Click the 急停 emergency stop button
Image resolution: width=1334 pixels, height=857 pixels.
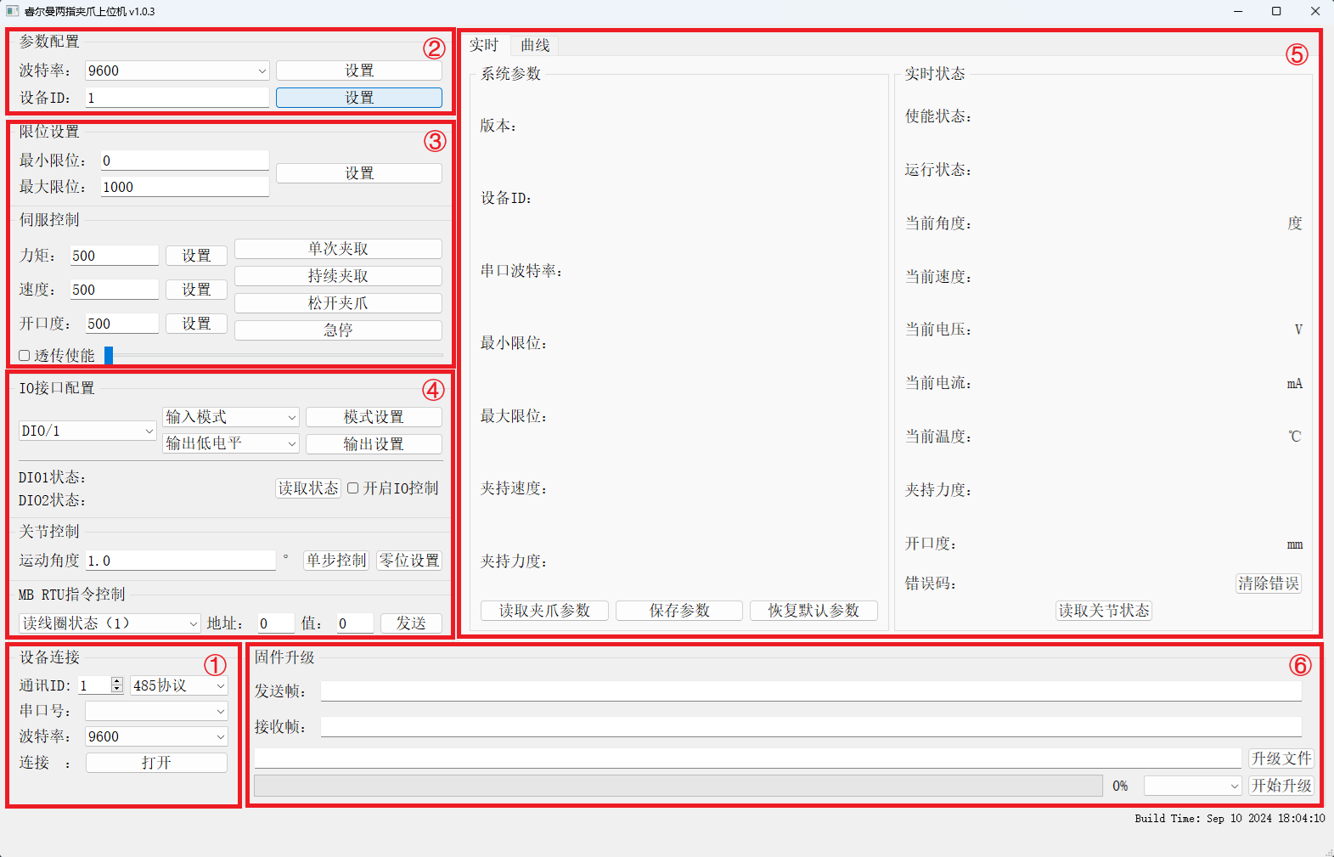(x=338, y=330)
